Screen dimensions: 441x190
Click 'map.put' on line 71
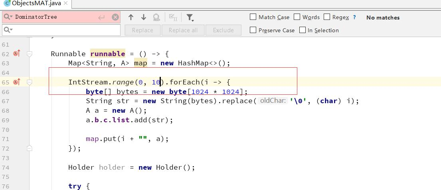click(101, 139)
